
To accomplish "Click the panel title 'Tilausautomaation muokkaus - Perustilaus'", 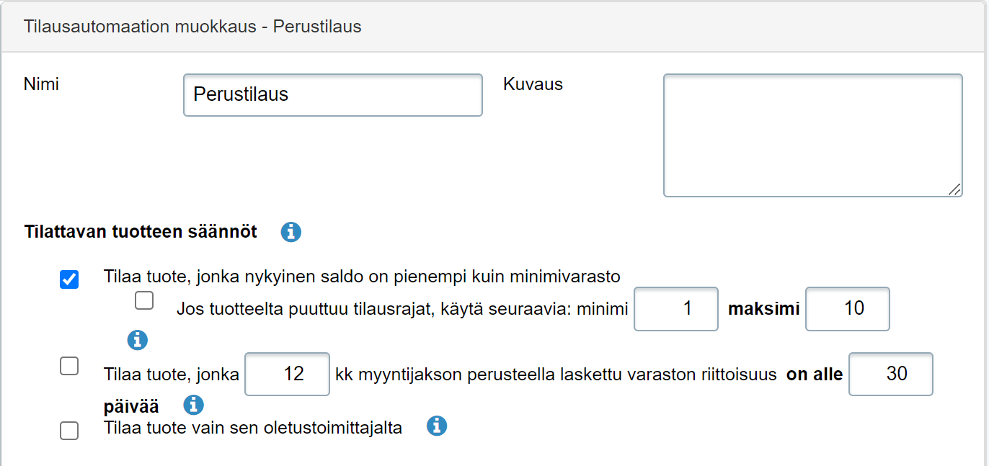I will tap(192, 27).
